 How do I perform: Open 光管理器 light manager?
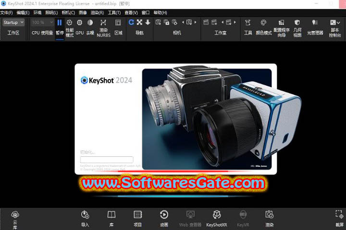coord(315,27)
